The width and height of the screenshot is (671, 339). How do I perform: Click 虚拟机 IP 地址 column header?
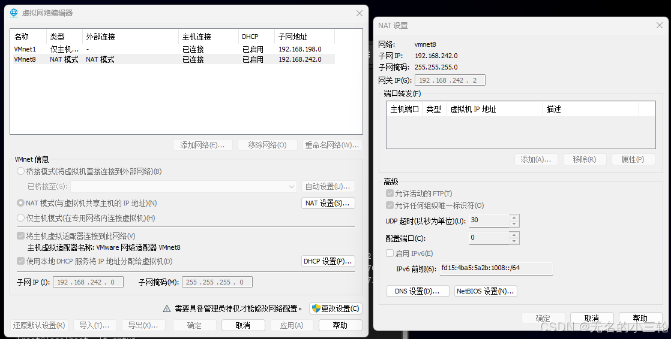click(495, 109)
